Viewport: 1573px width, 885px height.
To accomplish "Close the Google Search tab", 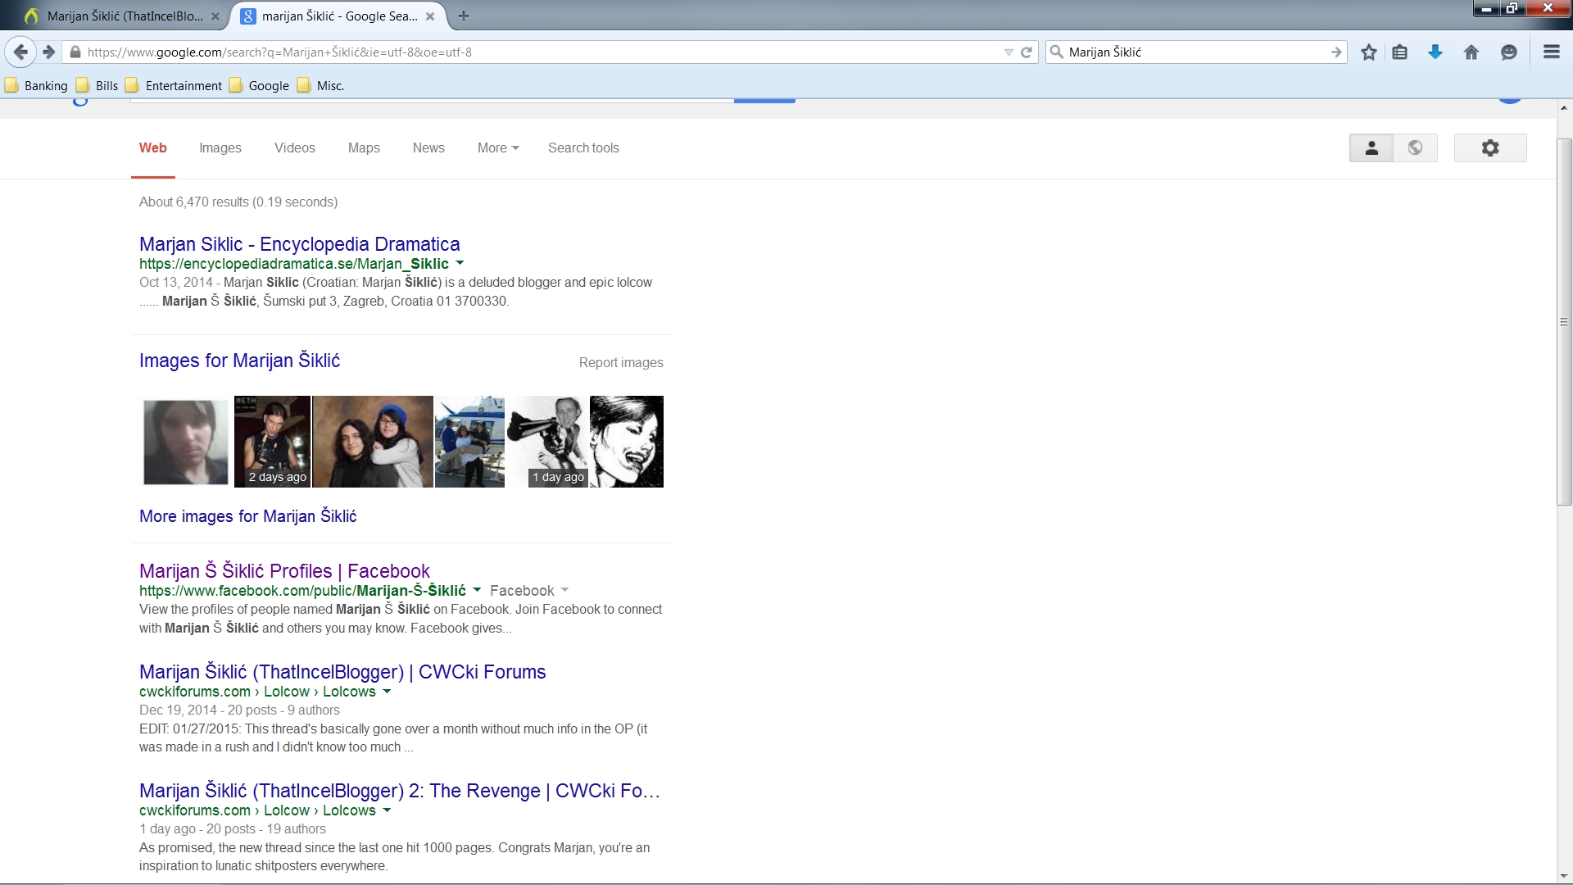I will coord(430,16).
